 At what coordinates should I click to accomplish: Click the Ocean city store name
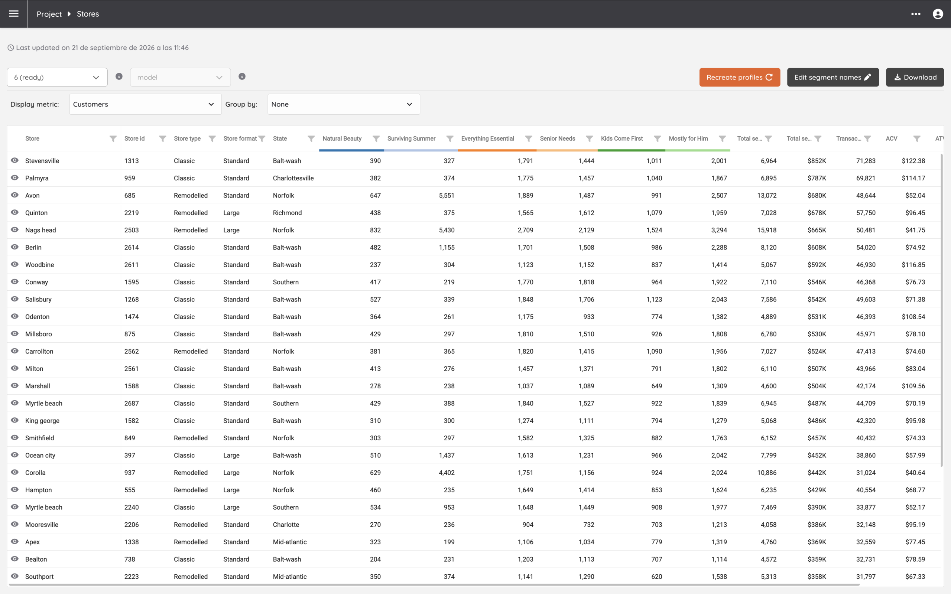click(x=40, y=455)
